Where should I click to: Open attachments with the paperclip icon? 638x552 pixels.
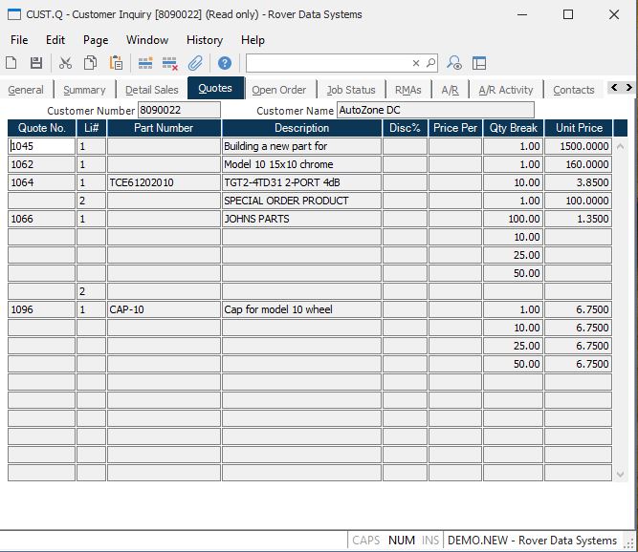(x=195, y=63)
